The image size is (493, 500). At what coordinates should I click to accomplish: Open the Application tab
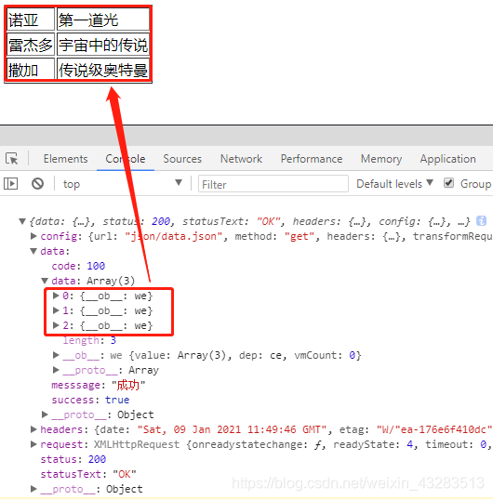point(447,159)
